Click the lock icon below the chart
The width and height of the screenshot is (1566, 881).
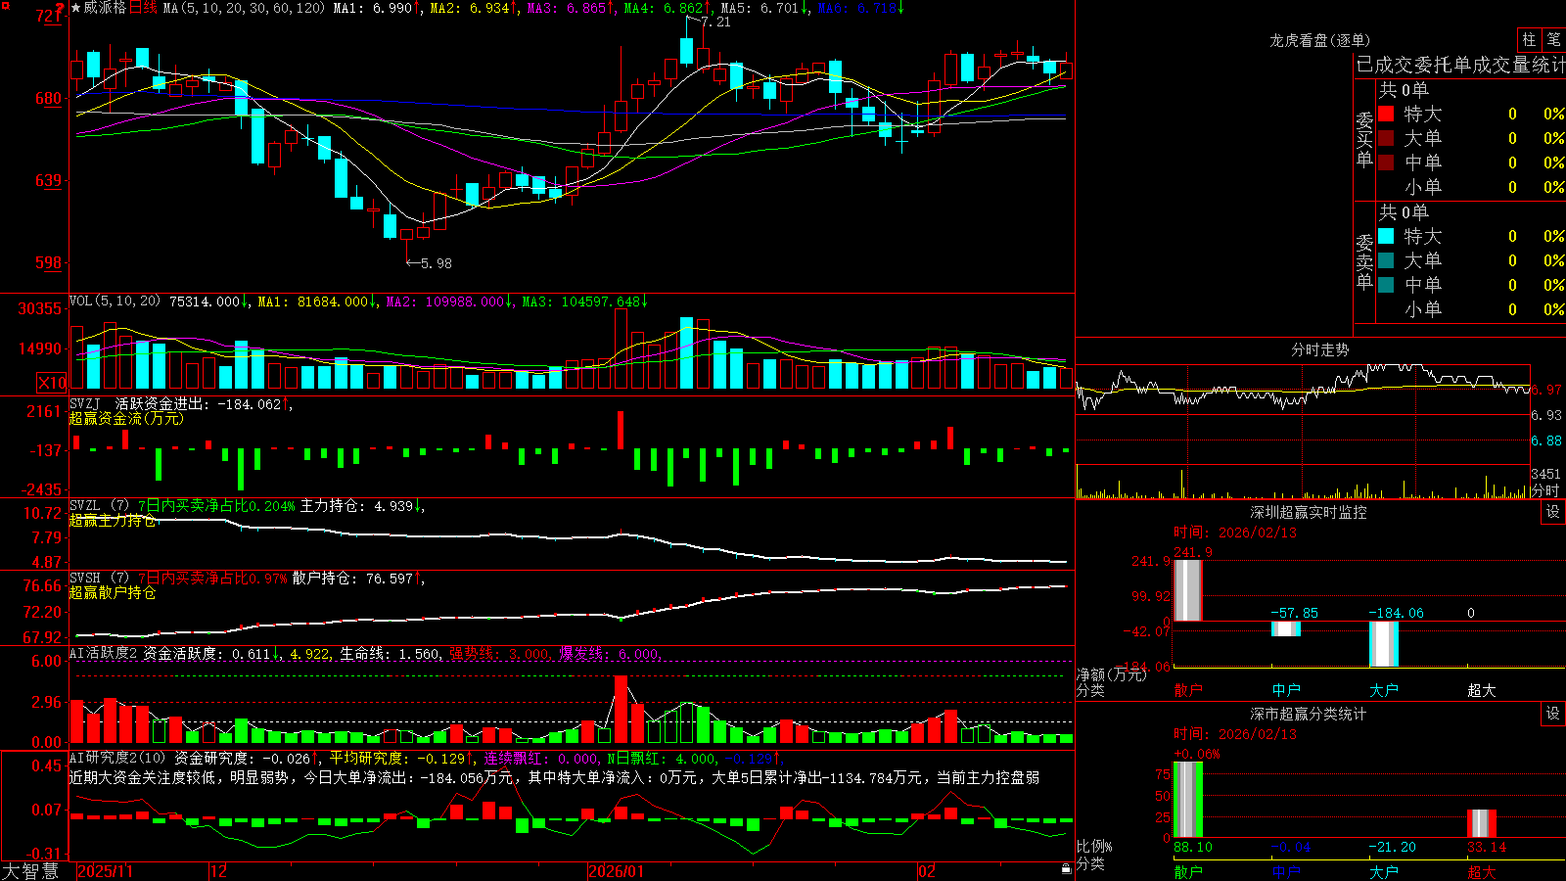(x=1066, y=869)
